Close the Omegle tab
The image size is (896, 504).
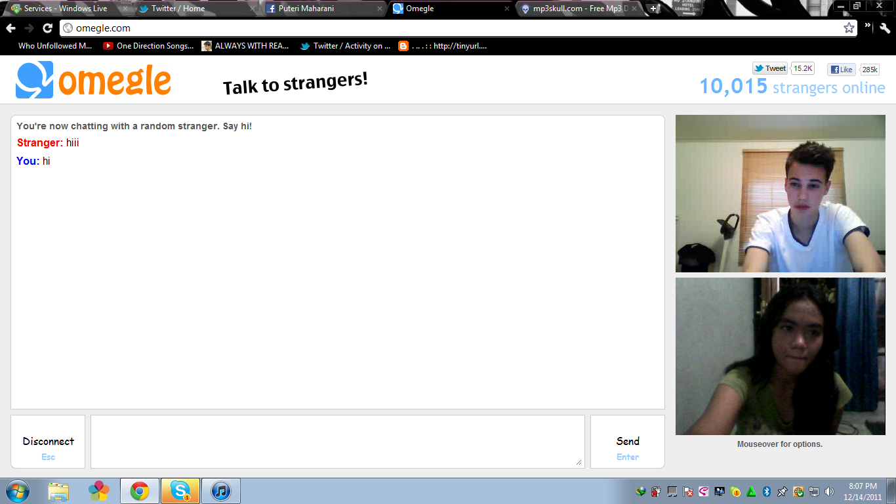[x=506, y=9]
